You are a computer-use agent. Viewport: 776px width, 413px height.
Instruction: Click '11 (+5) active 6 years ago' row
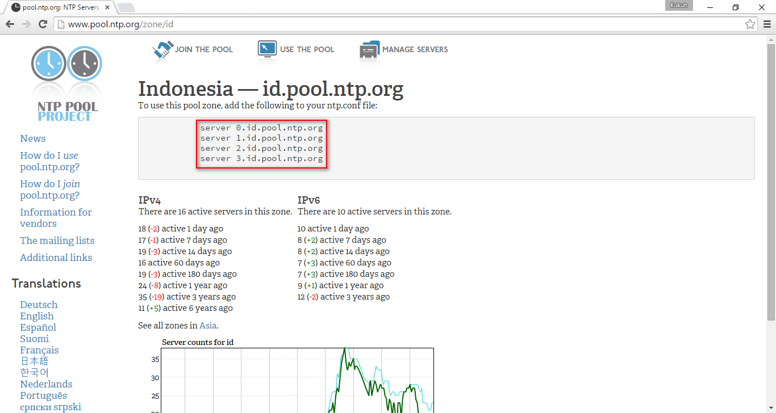coord(185,308)
